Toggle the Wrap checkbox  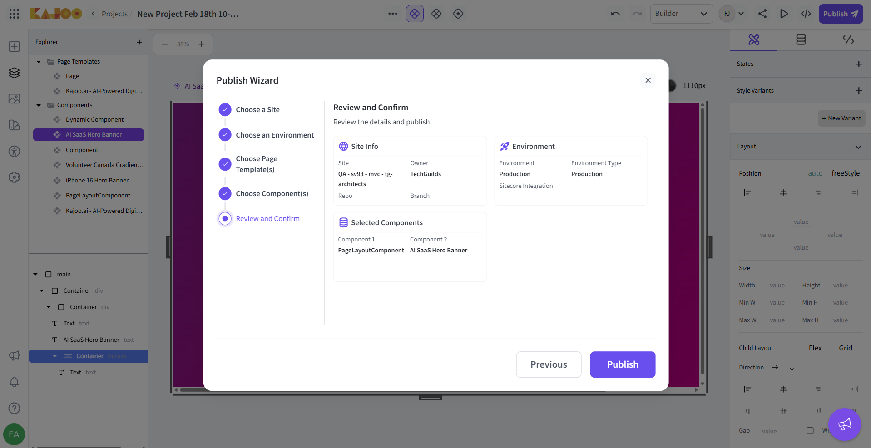tap(810, 430)
